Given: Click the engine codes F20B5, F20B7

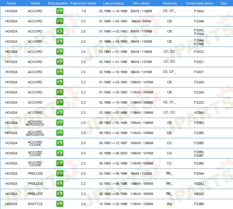Looking at the screenshot, I should [x=199, y=154].
